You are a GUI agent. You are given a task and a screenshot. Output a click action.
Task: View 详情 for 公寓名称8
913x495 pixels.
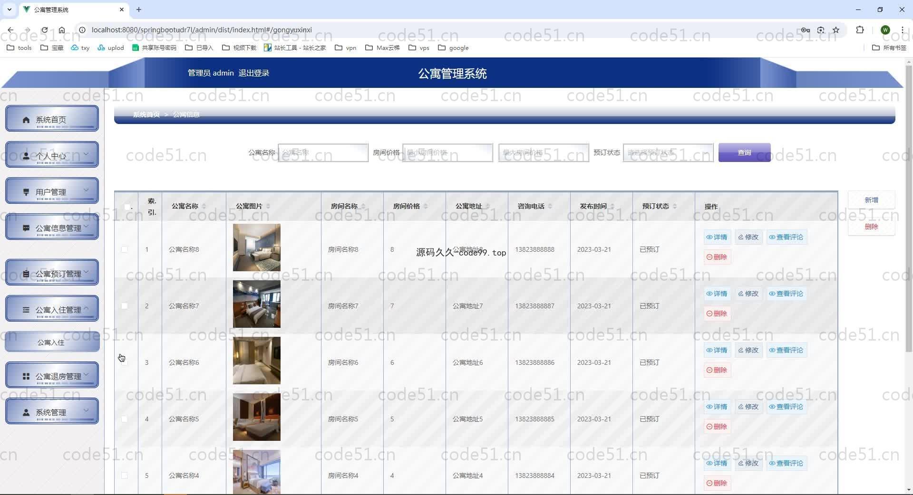pyautogui.click(x=717, y=237)
